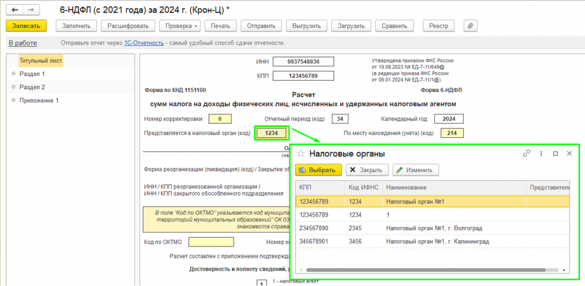Click the Записать button
Image resolution: width=585 pixels, height=286 pixels.
pyautogui.click(x=26, y=26)
